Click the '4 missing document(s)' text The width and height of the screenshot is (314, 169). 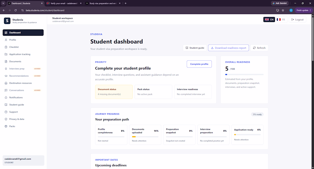click(x=109, y=94)
